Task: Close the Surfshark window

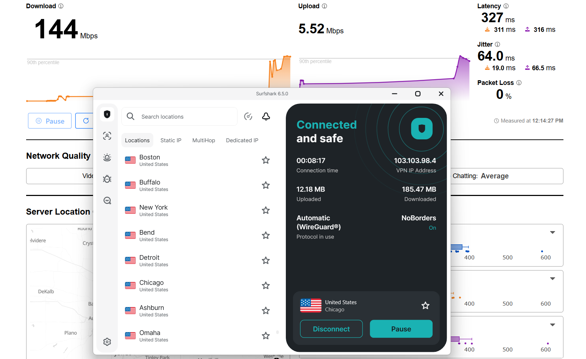Action: click(x=441, y=94)
